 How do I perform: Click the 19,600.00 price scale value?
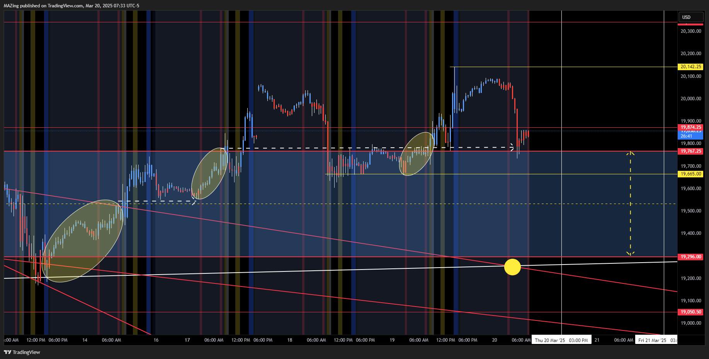pyautogui.click(x=691, y=189)
